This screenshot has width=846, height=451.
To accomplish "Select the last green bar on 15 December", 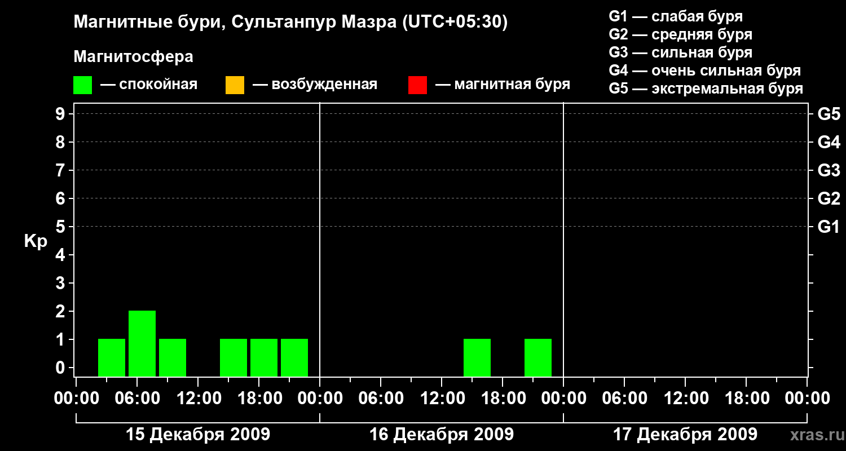I will (x=294, y=357).
